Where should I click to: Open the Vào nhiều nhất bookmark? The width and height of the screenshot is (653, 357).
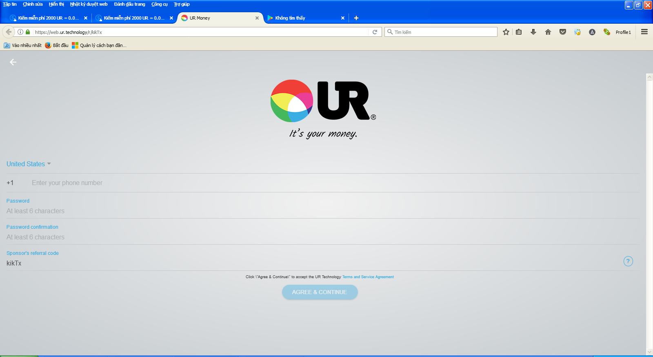(23, 45)
